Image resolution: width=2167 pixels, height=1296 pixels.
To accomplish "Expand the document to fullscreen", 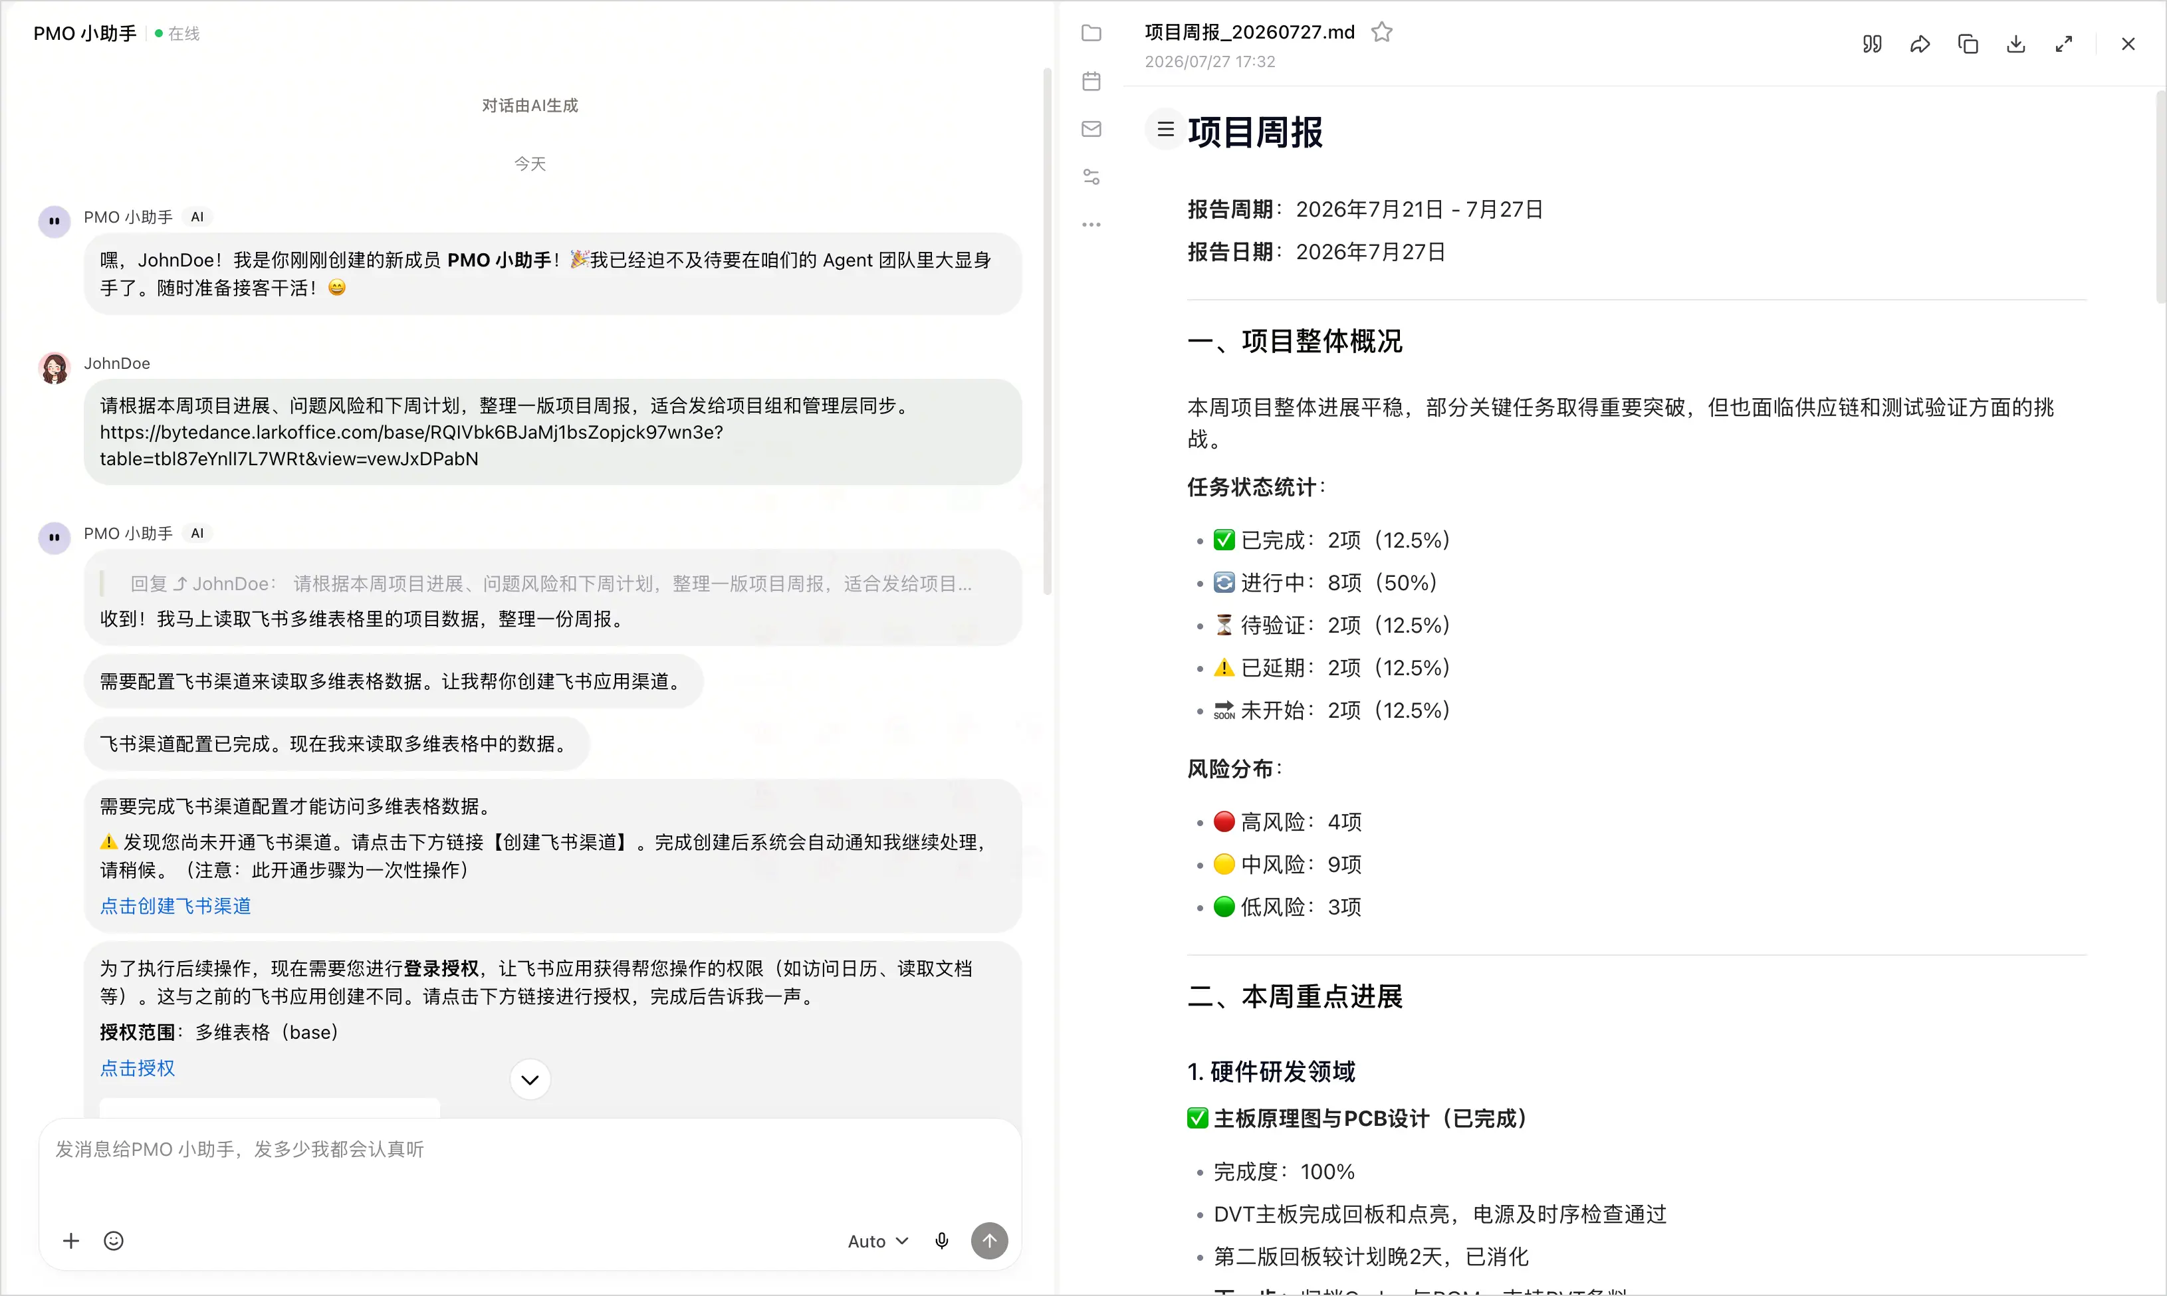I will (2064, 44).
